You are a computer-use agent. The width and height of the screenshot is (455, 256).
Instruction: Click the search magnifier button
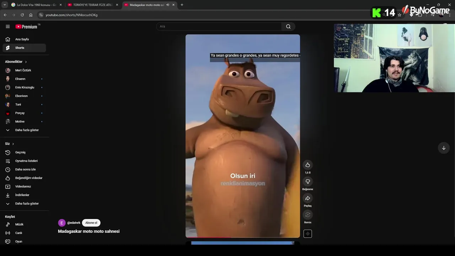[x=288, y=26]
